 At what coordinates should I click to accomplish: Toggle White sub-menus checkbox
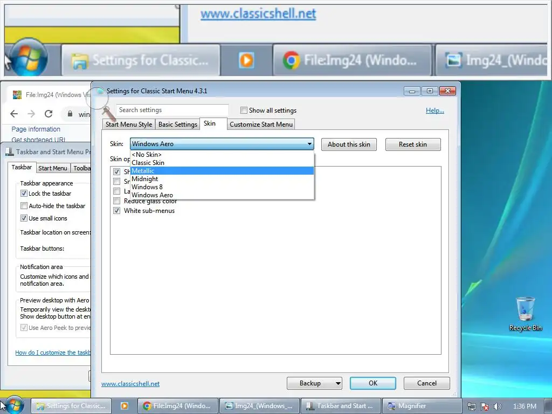pos(116,211)
